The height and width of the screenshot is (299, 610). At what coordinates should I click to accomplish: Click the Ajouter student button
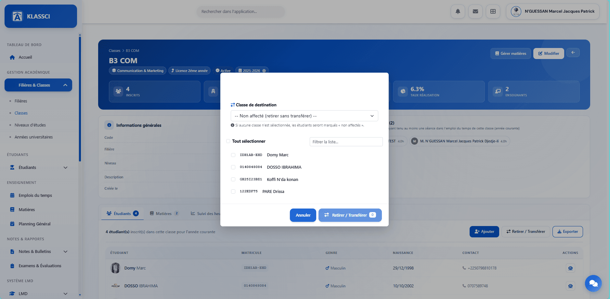point(484,232)
